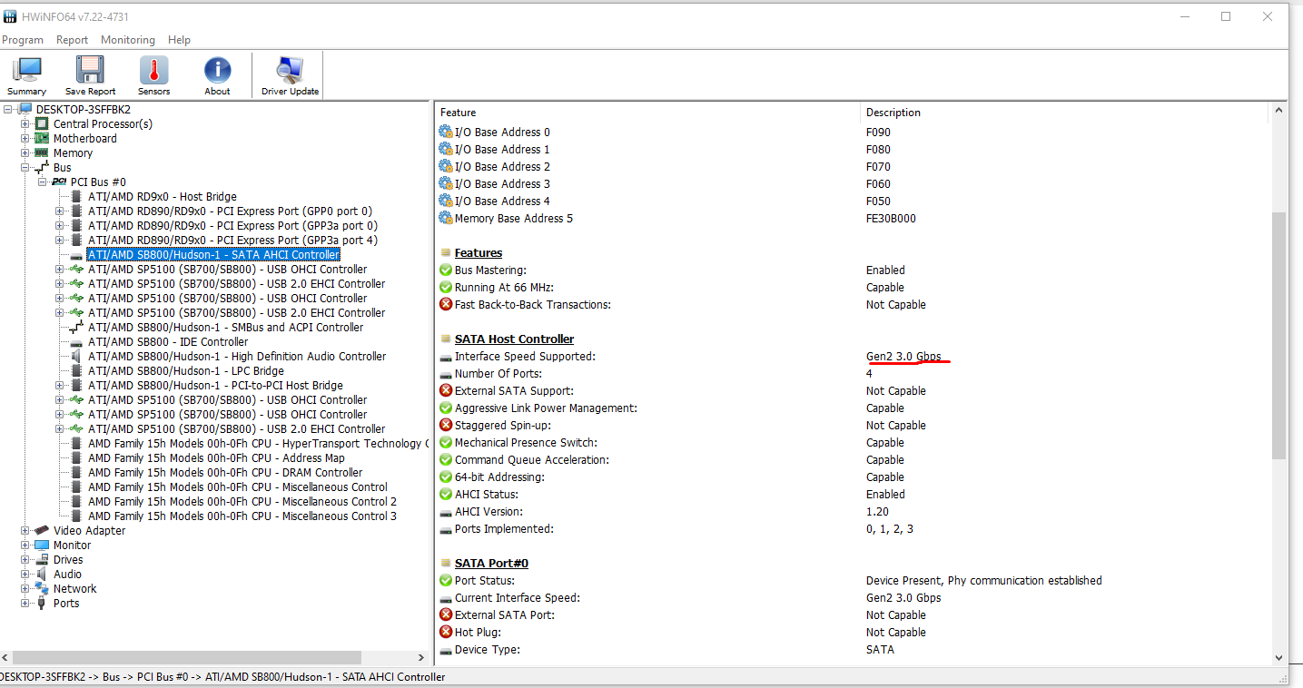Image resolution: width=1303 pixels, height=688 pixels.
Task: Click the HWiNFO64 title bar app icon
Action: (10, 16)
